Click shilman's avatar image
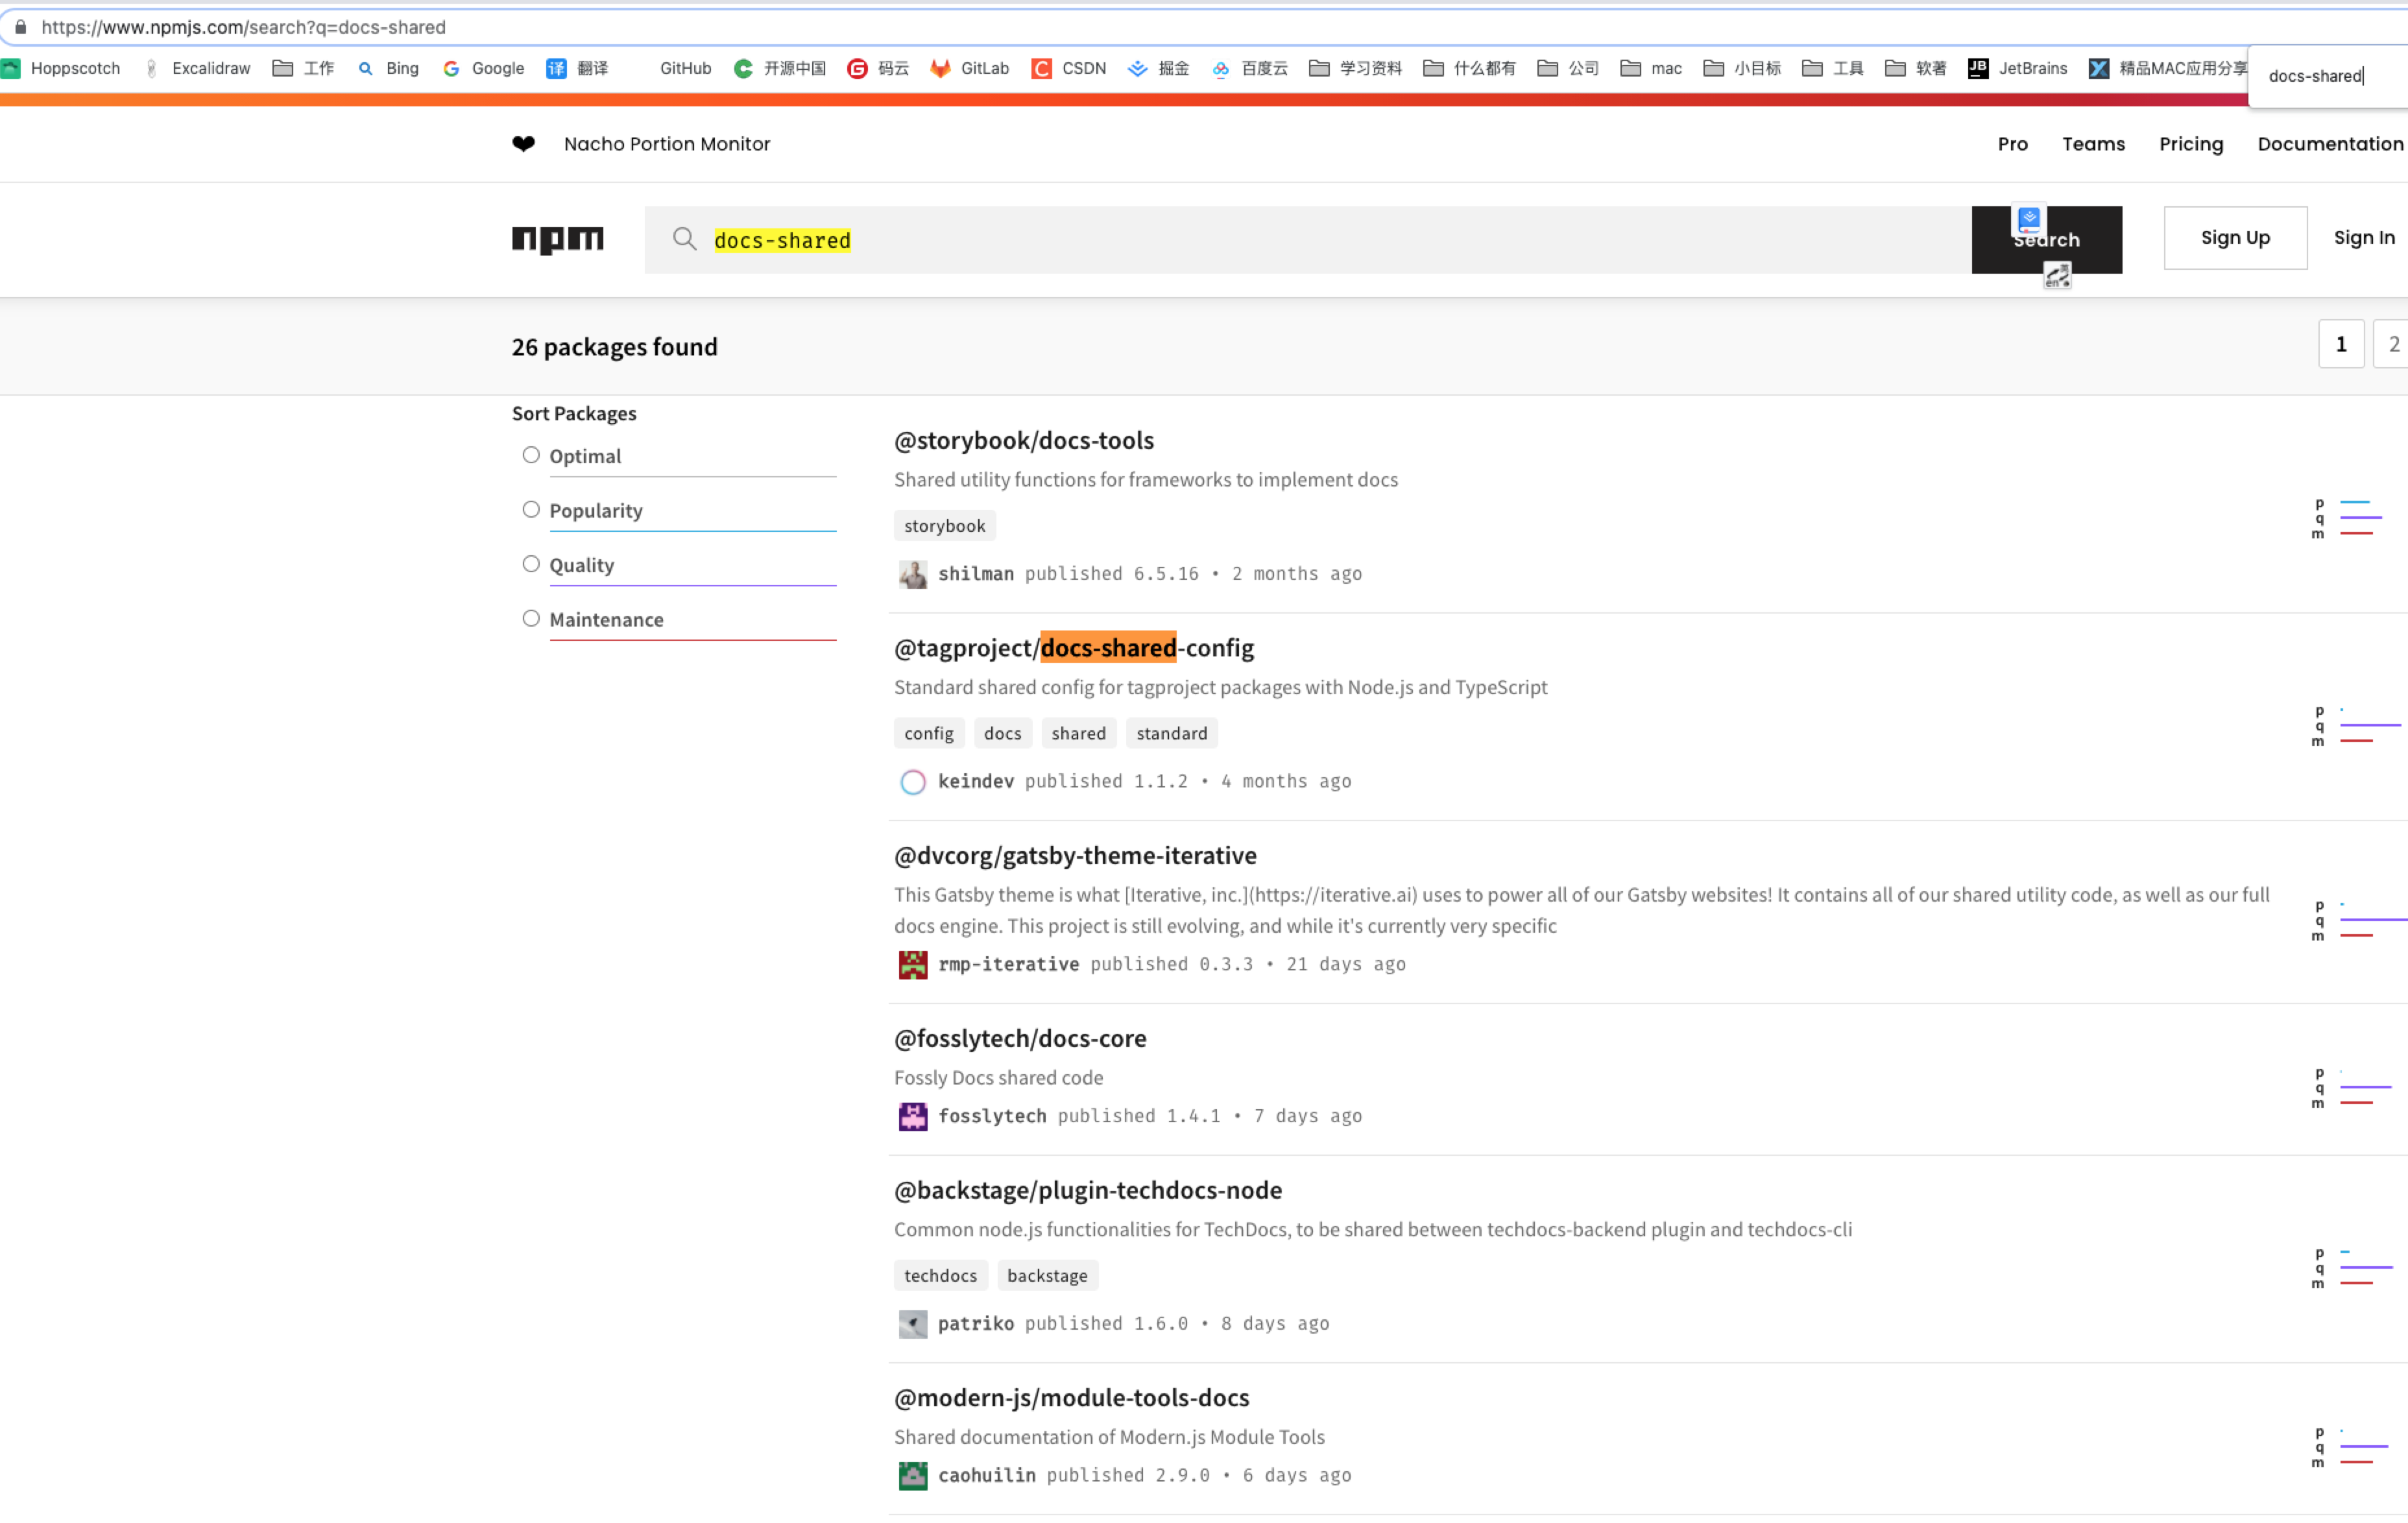This screenshot has width=2408, height=1523. 913,574
